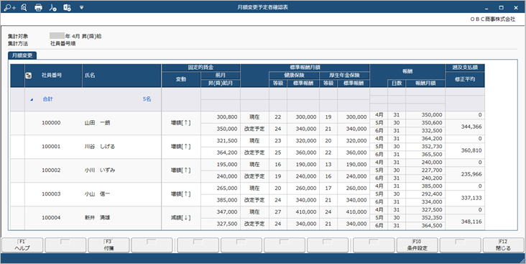Open F10 条件設定

pos(417,245)
